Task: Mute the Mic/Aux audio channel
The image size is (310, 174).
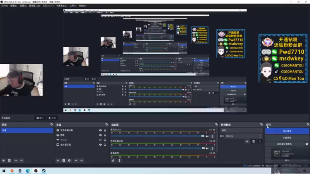Action: click(207, 136)
